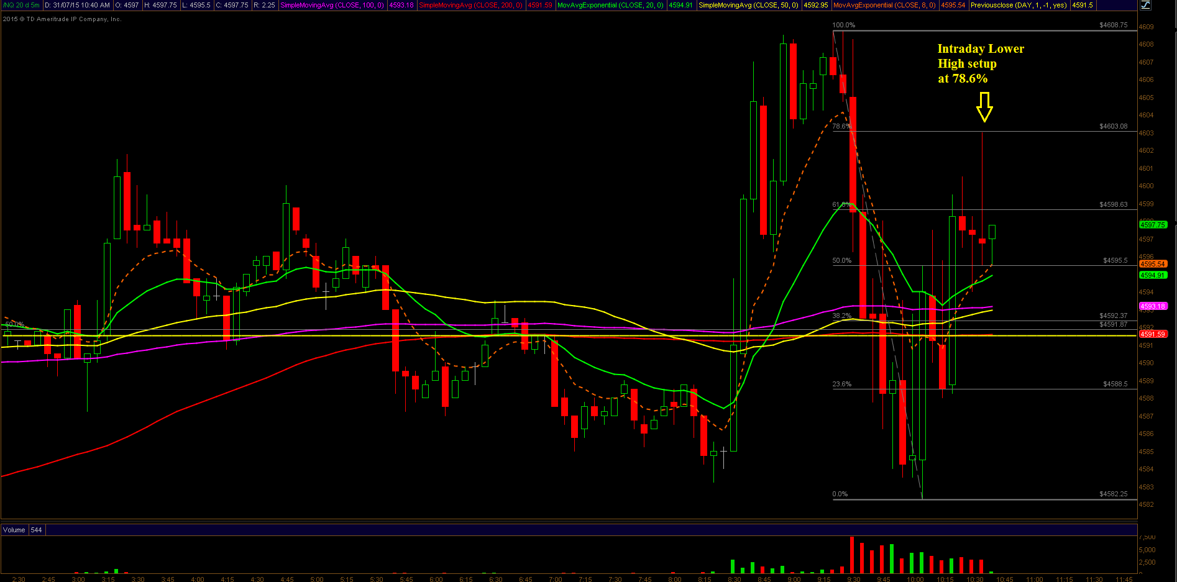Click the red 4591.59 study value in header
The image size is (1177, 582).
(x=539, y=5)
